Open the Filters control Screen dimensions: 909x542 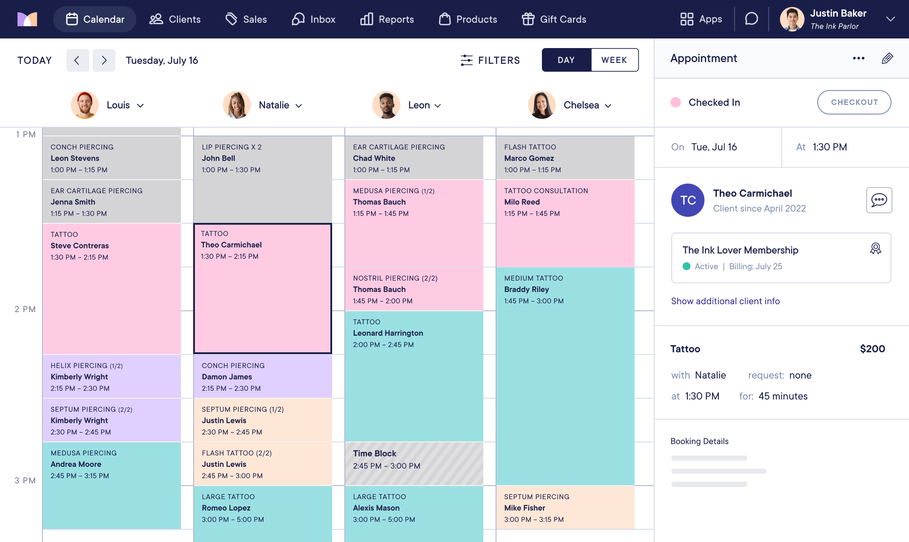(490, 60)
